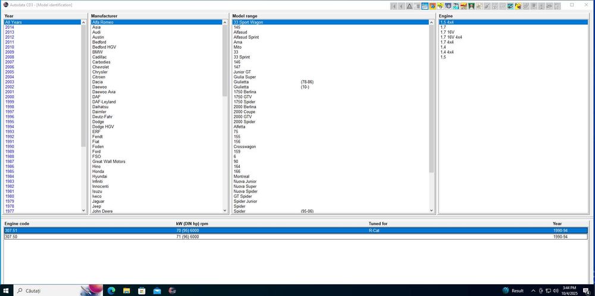Open File Explorer from the taskbar
This screenshot has height=296, width=595.
[x=126, y=291]
